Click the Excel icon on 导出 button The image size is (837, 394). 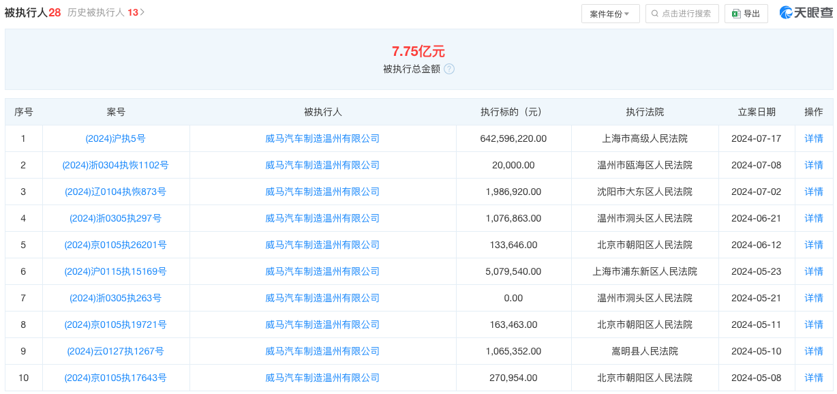tap(736, 14)
